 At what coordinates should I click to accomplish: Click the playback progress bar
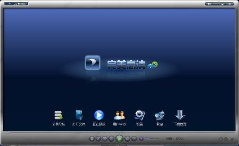(119, 133)
